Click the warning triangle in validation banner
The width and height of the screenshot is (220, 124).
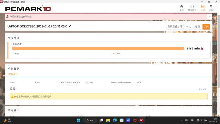coord(8,17)
